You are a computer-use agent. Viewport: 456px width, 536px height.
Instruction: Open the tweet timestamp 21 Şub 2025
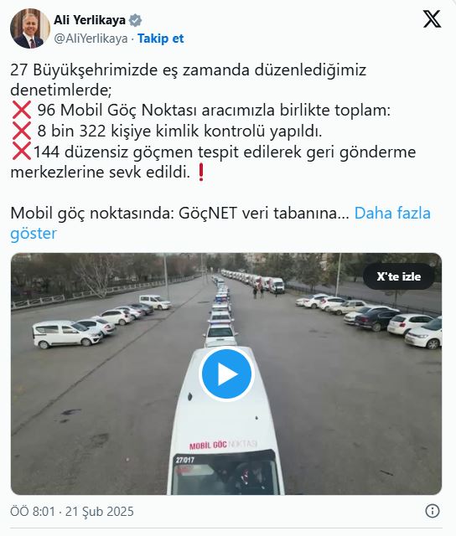point(72,512)
